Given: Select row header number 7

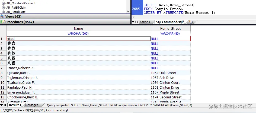Looking at the screenshot, I should pyautogui.click(x=3, y=68).
